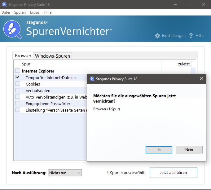Screen dimensions: 211x190
Task: Click the '1 Spuren ausgewählt' status text
Action: (125, 173)
